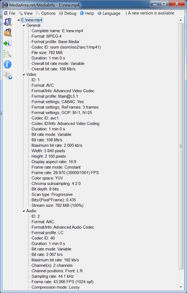
Task: Select 'Format settings, CABAC: Yes' row
Action: point(58,102)
